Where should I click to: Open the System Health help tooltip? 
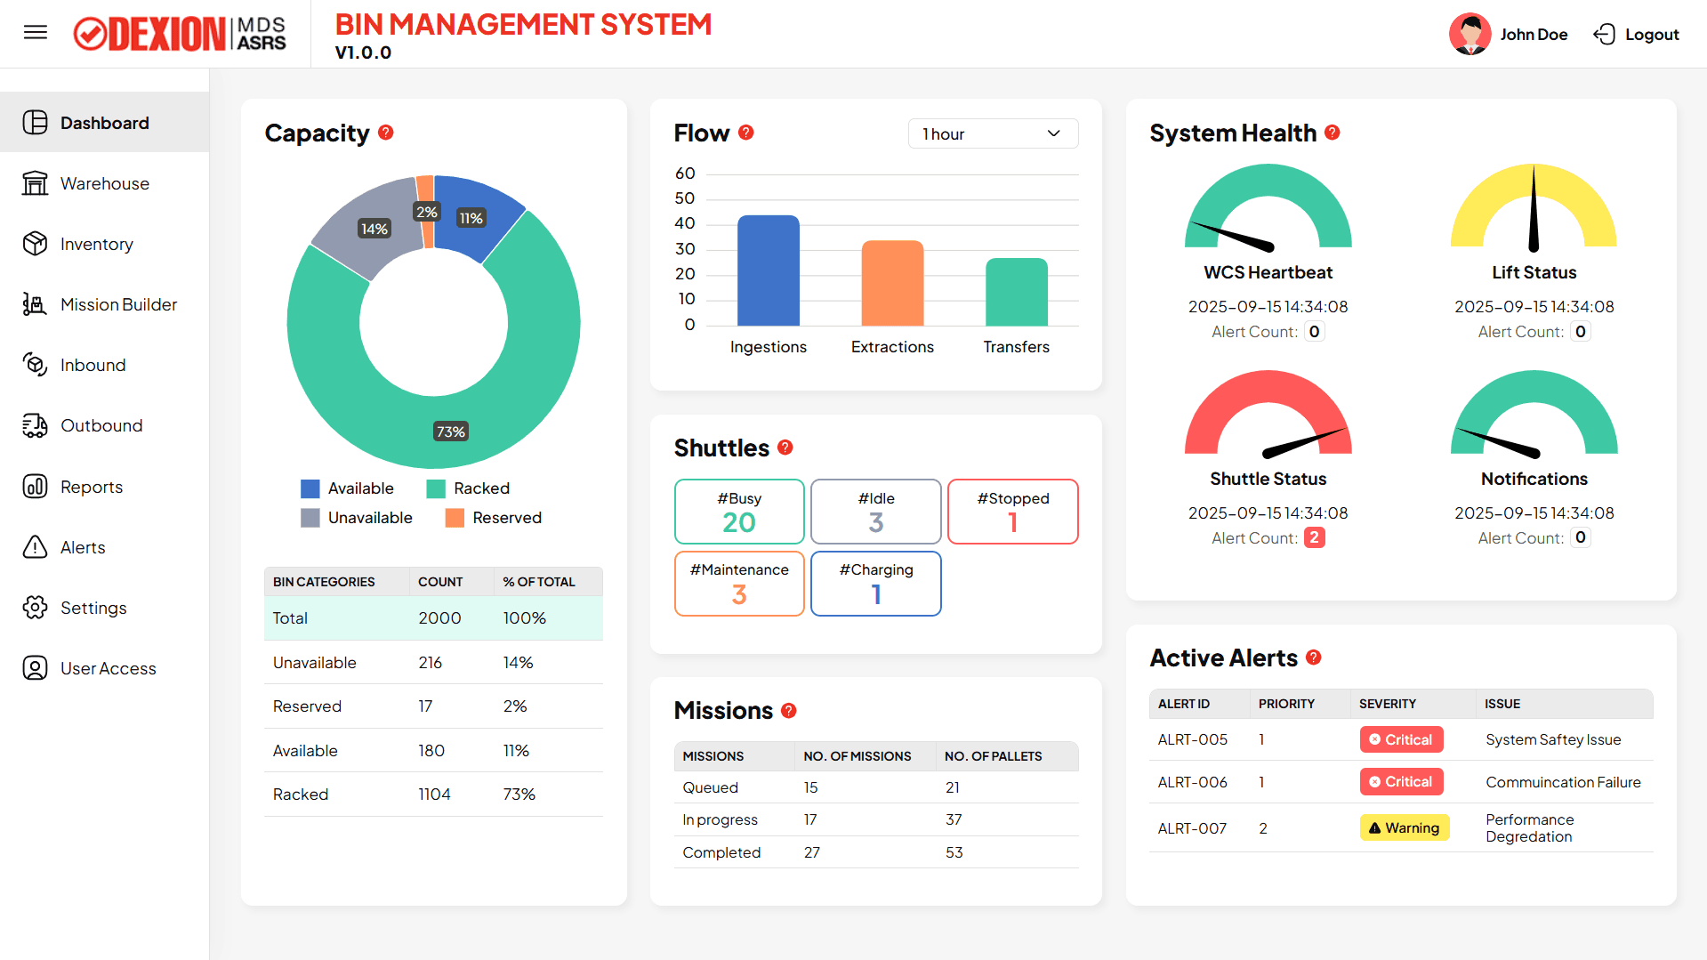tap(1333, 132)
